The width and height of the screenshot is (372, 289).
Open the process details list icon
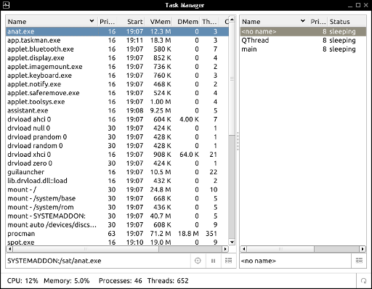point(228,261)
